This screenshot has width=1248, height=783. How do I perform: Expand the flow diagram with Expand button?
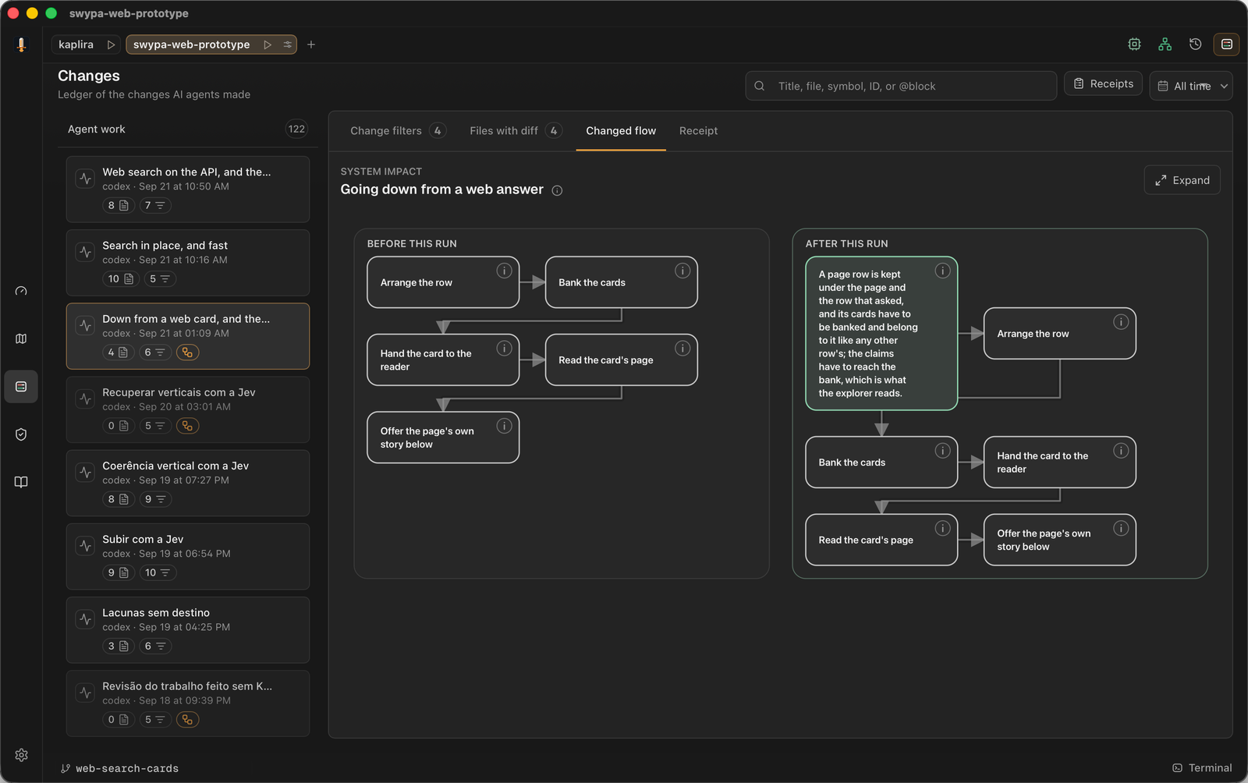(x=1182, y=180)
